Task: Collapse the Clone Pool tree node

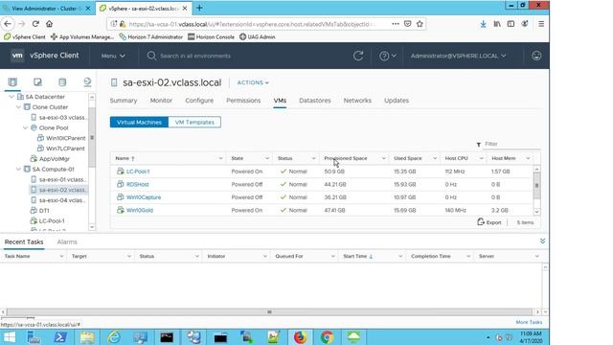Action: [x=26, y=127]
